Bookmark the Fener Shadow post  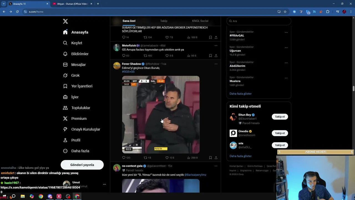tap(210, 157)
